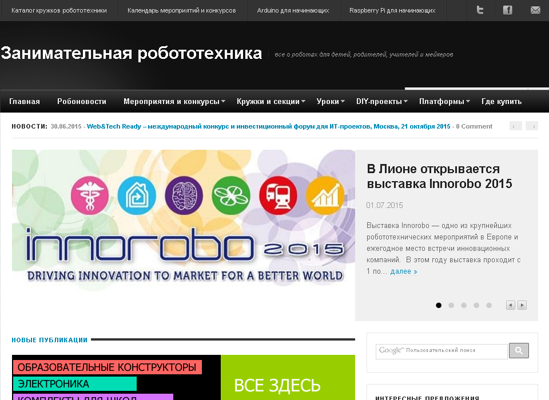
Task: Expand Платформы dropdown menu
Action: coord(444,102)
